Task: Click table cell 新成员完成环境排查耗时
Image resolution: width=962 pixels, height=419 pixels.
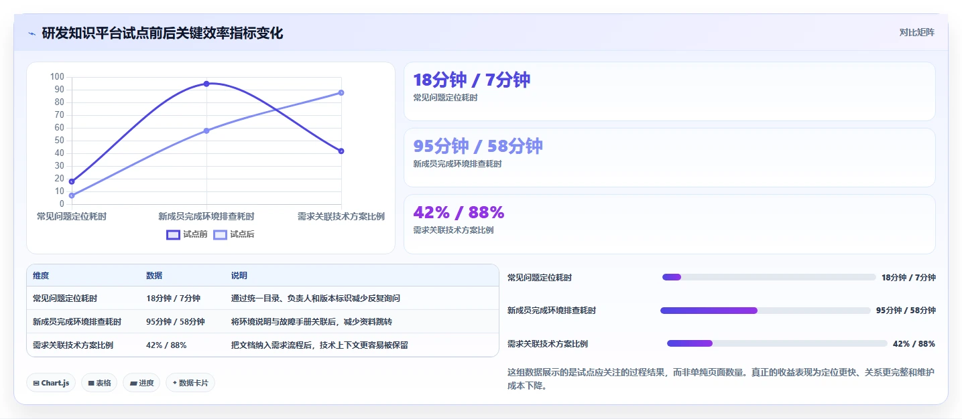Action: (77, 322)
